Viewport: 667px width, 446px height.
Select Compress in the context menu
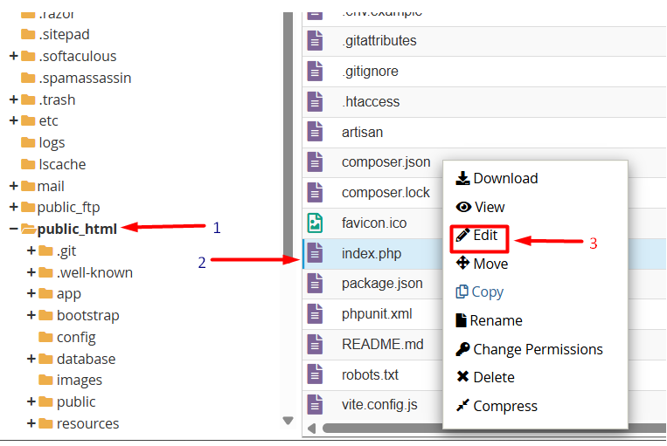[497, 406]
